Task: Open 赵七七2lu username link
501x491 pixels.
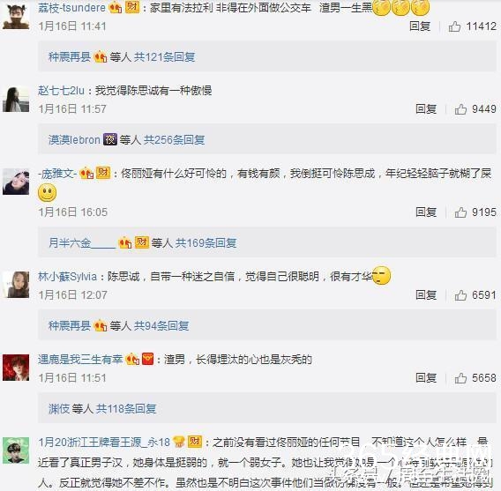Action: click(61, 91)
